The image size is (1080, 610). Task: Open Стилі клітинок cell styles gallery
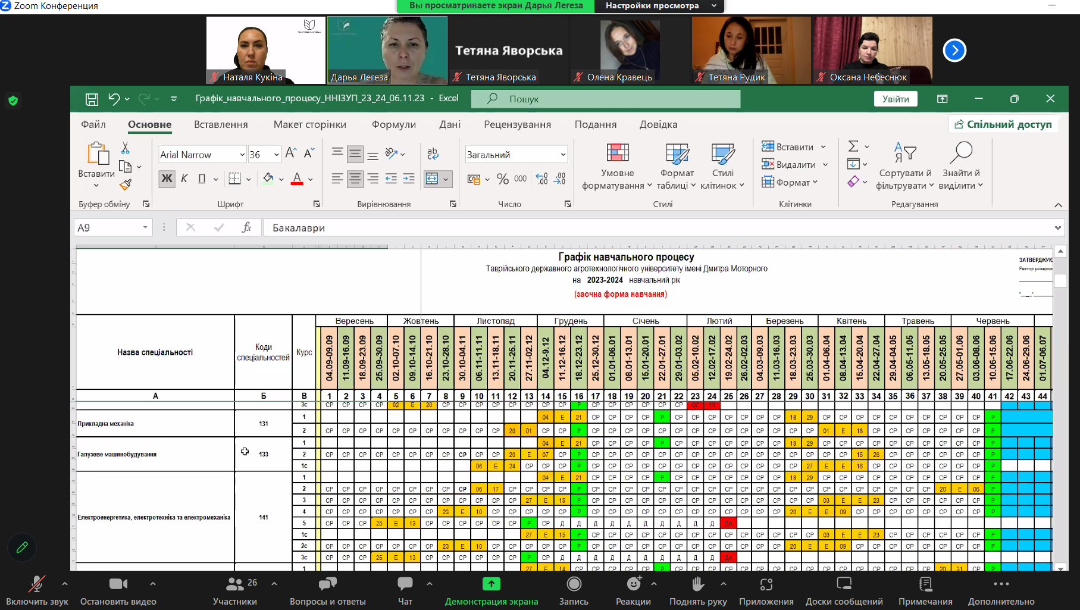(x=722, y=167)
